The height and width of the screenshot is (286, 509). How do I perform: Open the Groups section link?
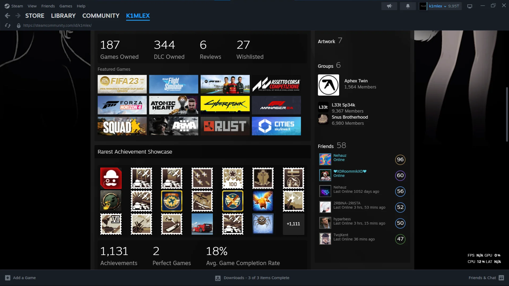click(x=329, y=66)
